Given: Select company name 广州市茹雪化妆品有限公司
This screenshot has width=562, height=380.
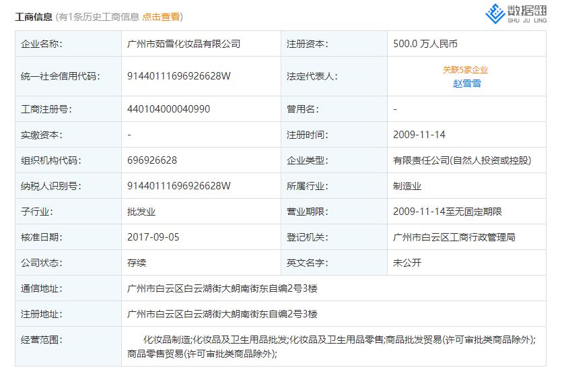Looking at the screenshot, I should pyautogui.click(x=184, y=44).
